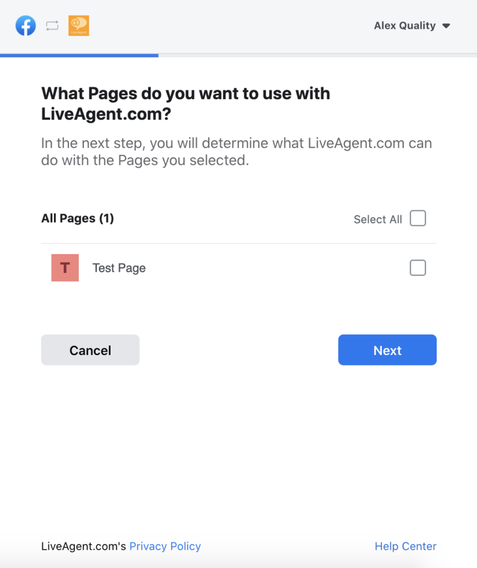Viewport: 477px width, 568px height.
Task: Open the Privacy Policy link
Action: [165, 546]
